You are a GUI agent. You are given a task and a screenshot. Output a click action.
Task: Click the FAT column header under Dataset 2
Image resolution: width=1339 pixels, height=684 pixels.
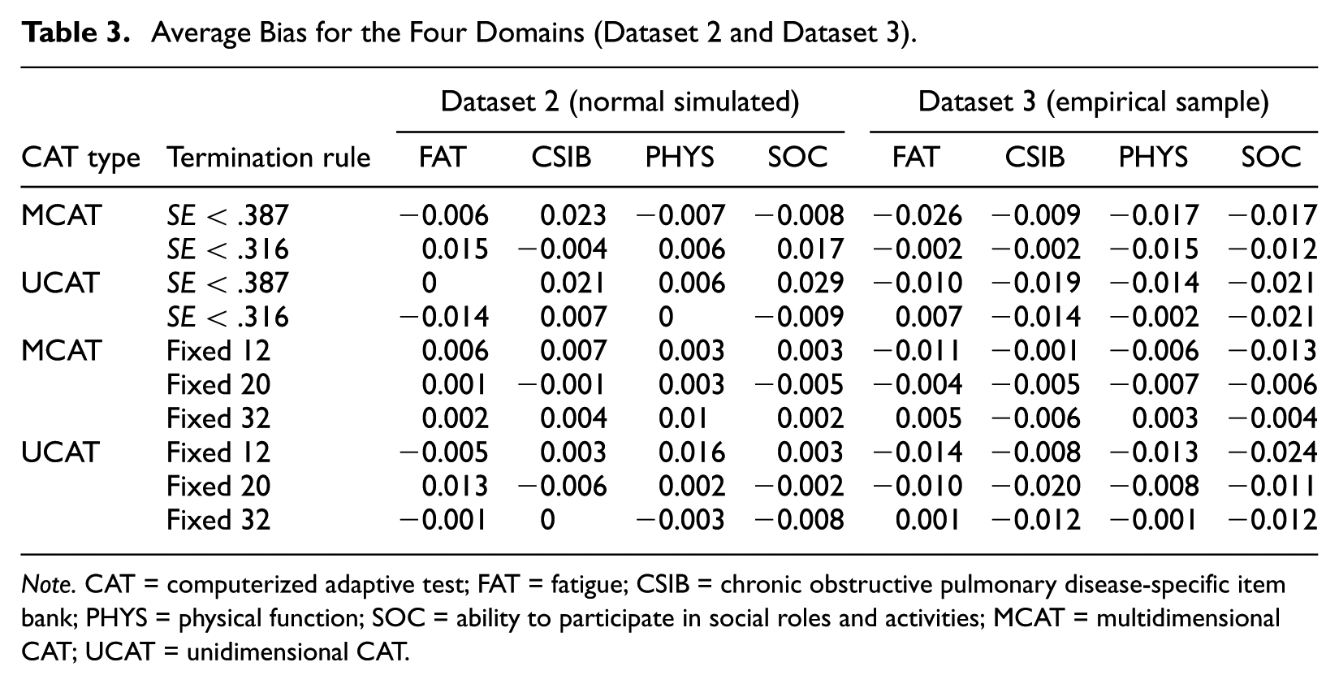pyautogui.click(x=443, y=157)
